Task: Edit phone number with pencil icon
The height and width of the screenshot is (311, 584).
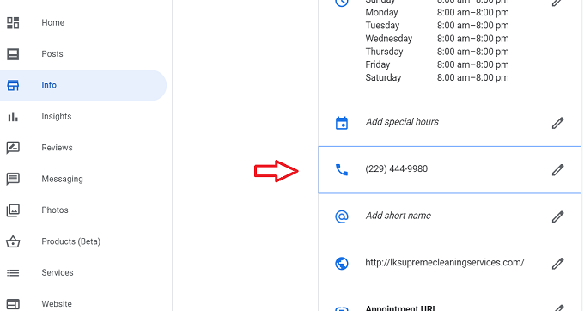Action: point(557,170)
